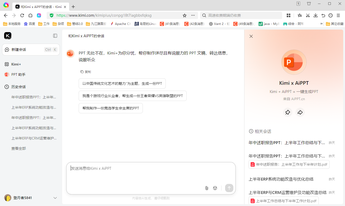The image size is (345, 206).
Task: Open Kimi+ in the sidebar
Action: tap(17, 64)
